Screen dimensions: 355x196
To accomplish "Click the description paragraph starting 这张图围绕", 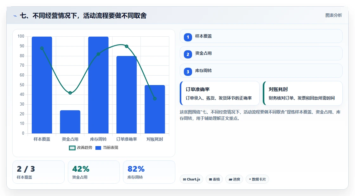I will click(260, 115).
